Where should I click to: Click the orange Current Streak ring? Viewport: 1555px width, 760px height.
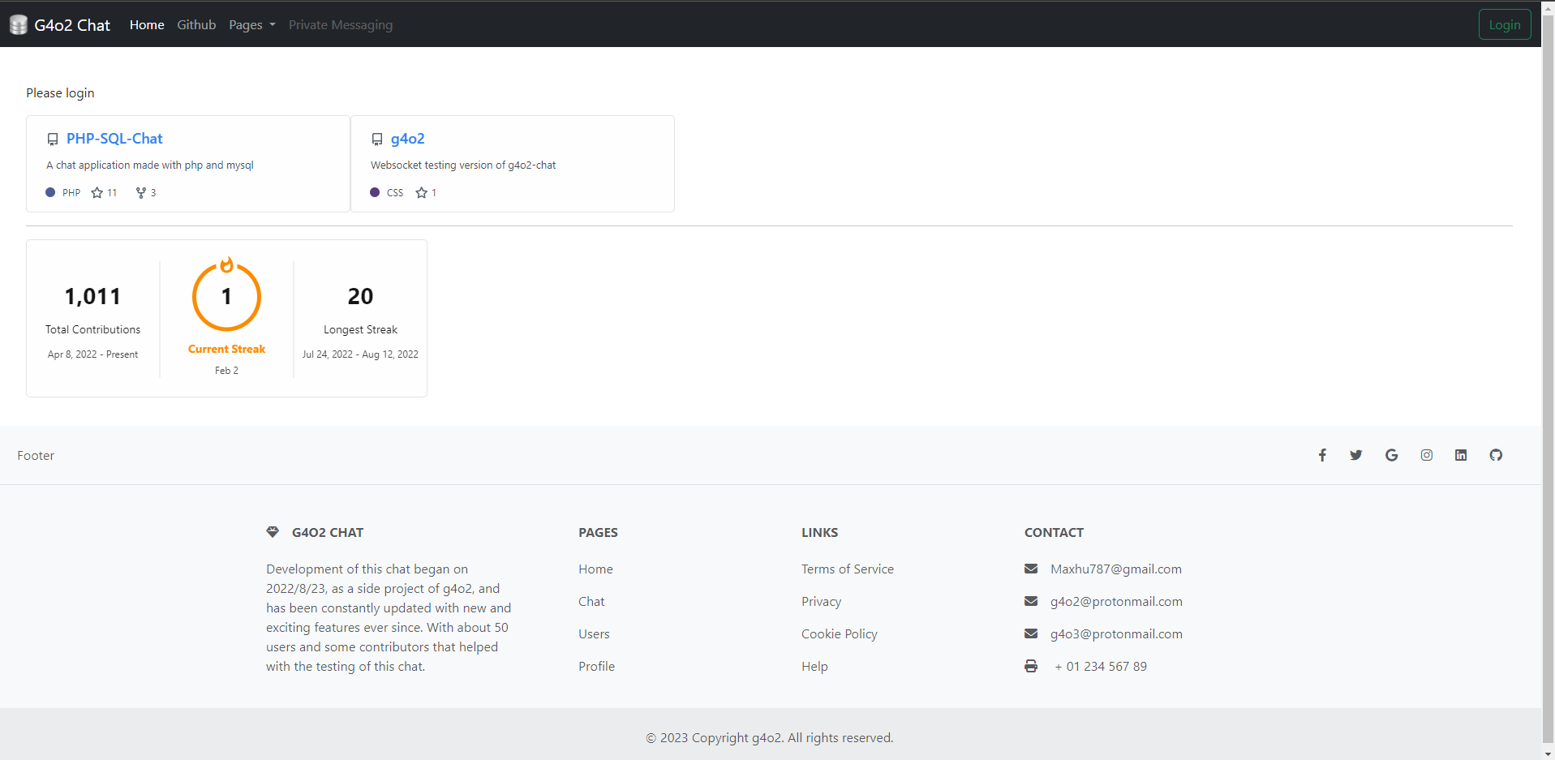tap(226, 297)
